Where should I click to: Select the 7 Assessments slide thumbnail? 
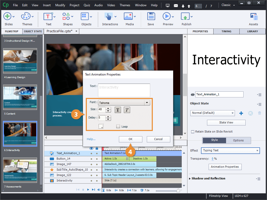(x=20, y=170)
